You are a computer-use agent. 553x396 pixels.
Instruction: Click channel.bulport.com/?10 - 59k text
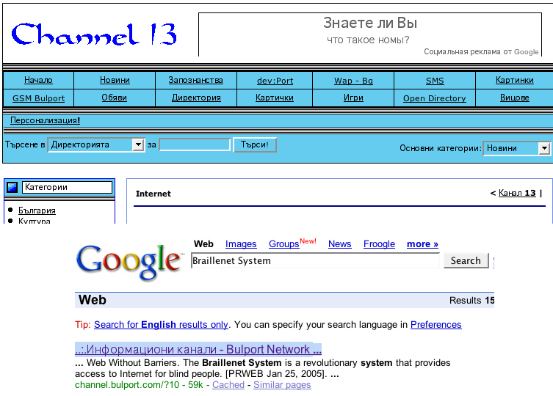click(x=139, y=385)
